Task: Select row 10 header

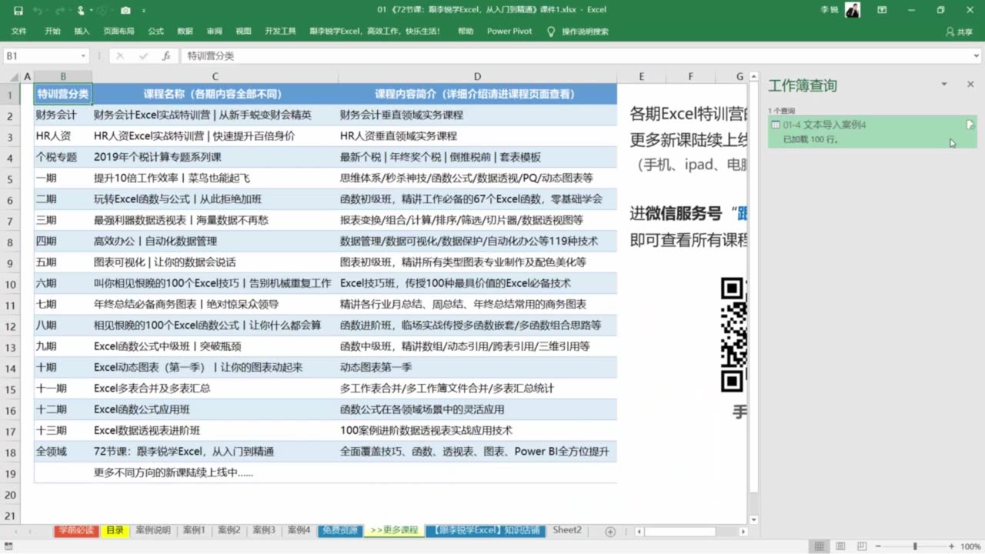Action: [x=10, y=283]
